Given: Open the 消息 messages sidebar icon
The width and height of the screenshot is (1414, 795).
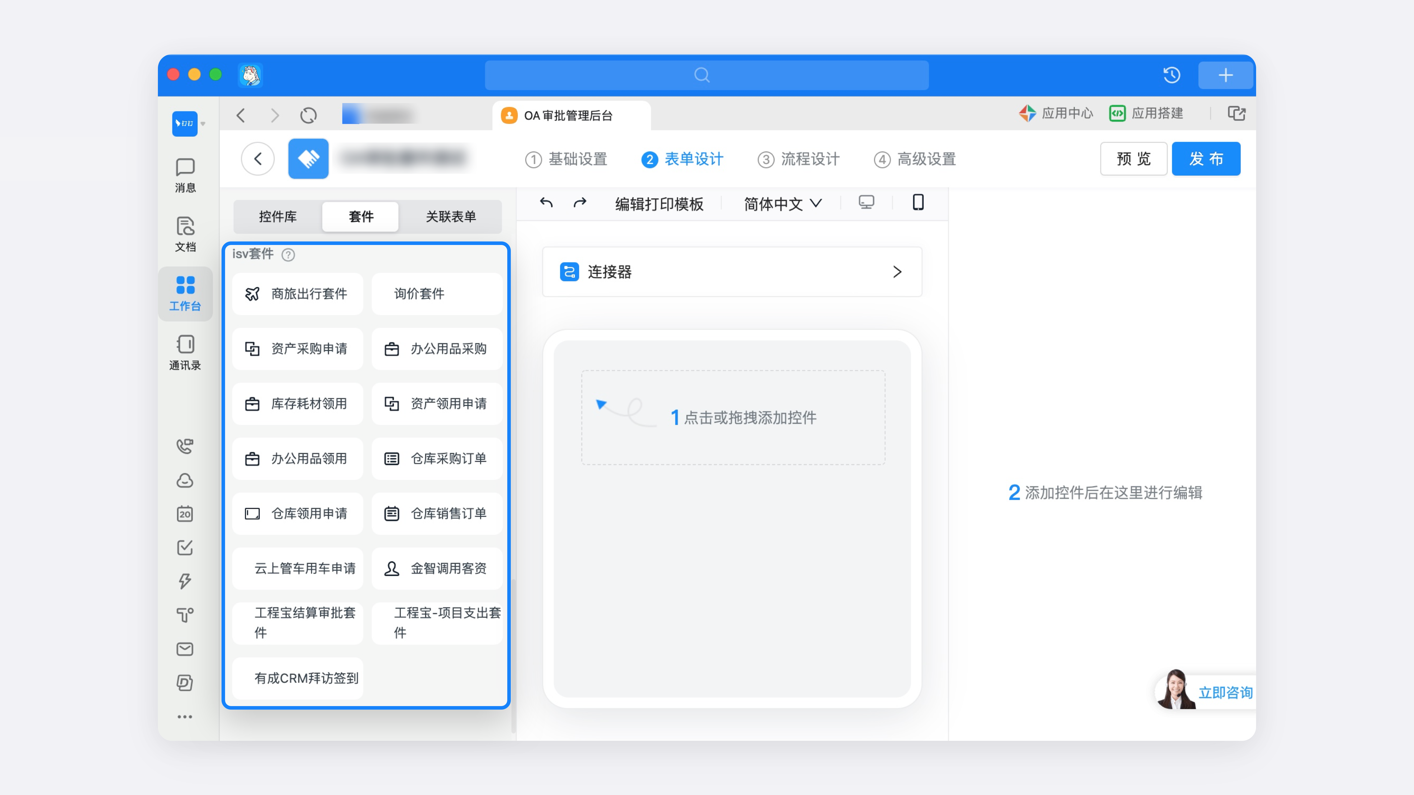Looking at the screenshot, I should pyautogui.click(x=185, y=175).
